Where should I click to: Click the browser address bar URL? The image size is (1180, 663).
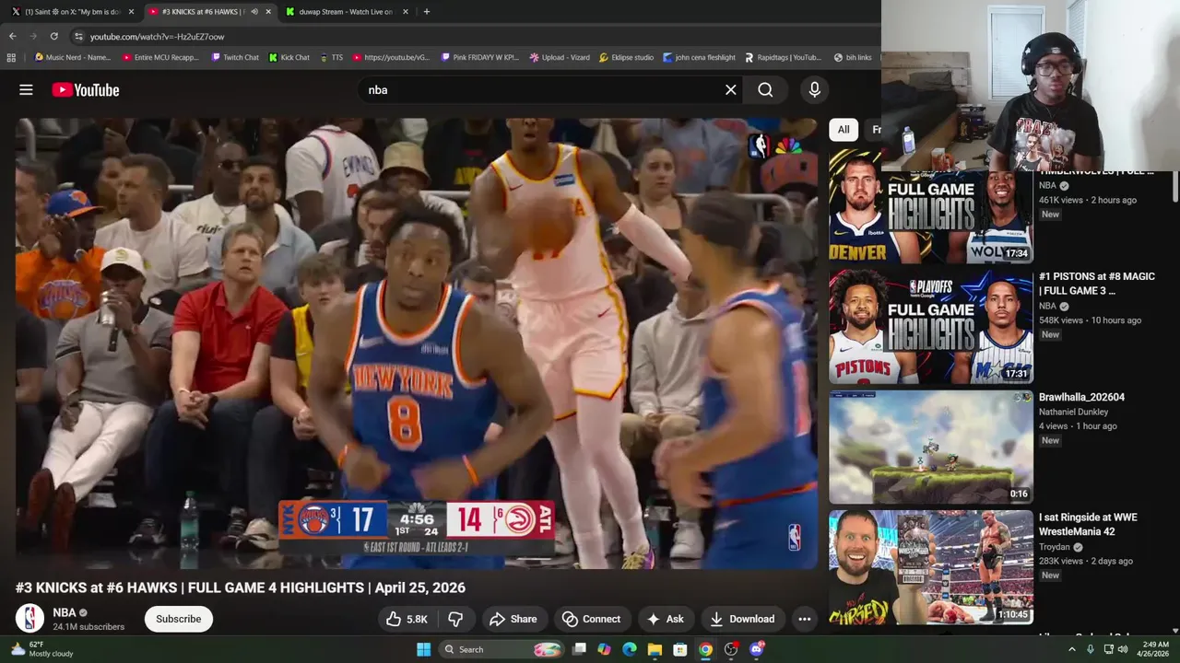coord(157,36)
